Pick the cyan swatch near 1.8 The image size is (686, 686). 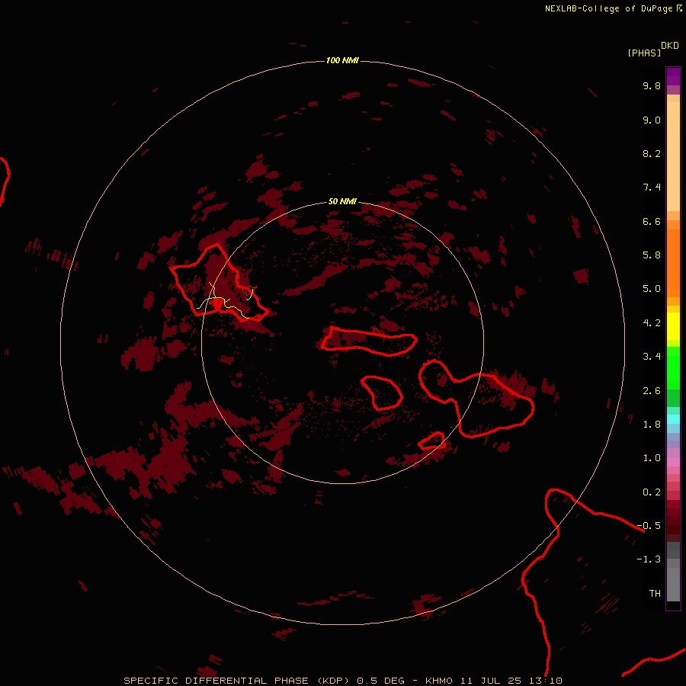(673, 418)
